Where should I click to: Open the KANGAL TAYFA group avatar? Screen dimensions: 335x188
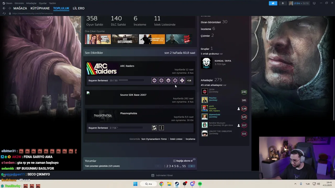[206, 63]
